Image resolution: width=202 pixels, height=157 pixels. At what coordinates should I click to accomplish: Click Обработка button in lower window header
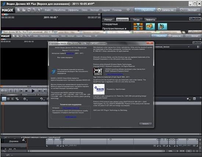(x=159, y=36)
